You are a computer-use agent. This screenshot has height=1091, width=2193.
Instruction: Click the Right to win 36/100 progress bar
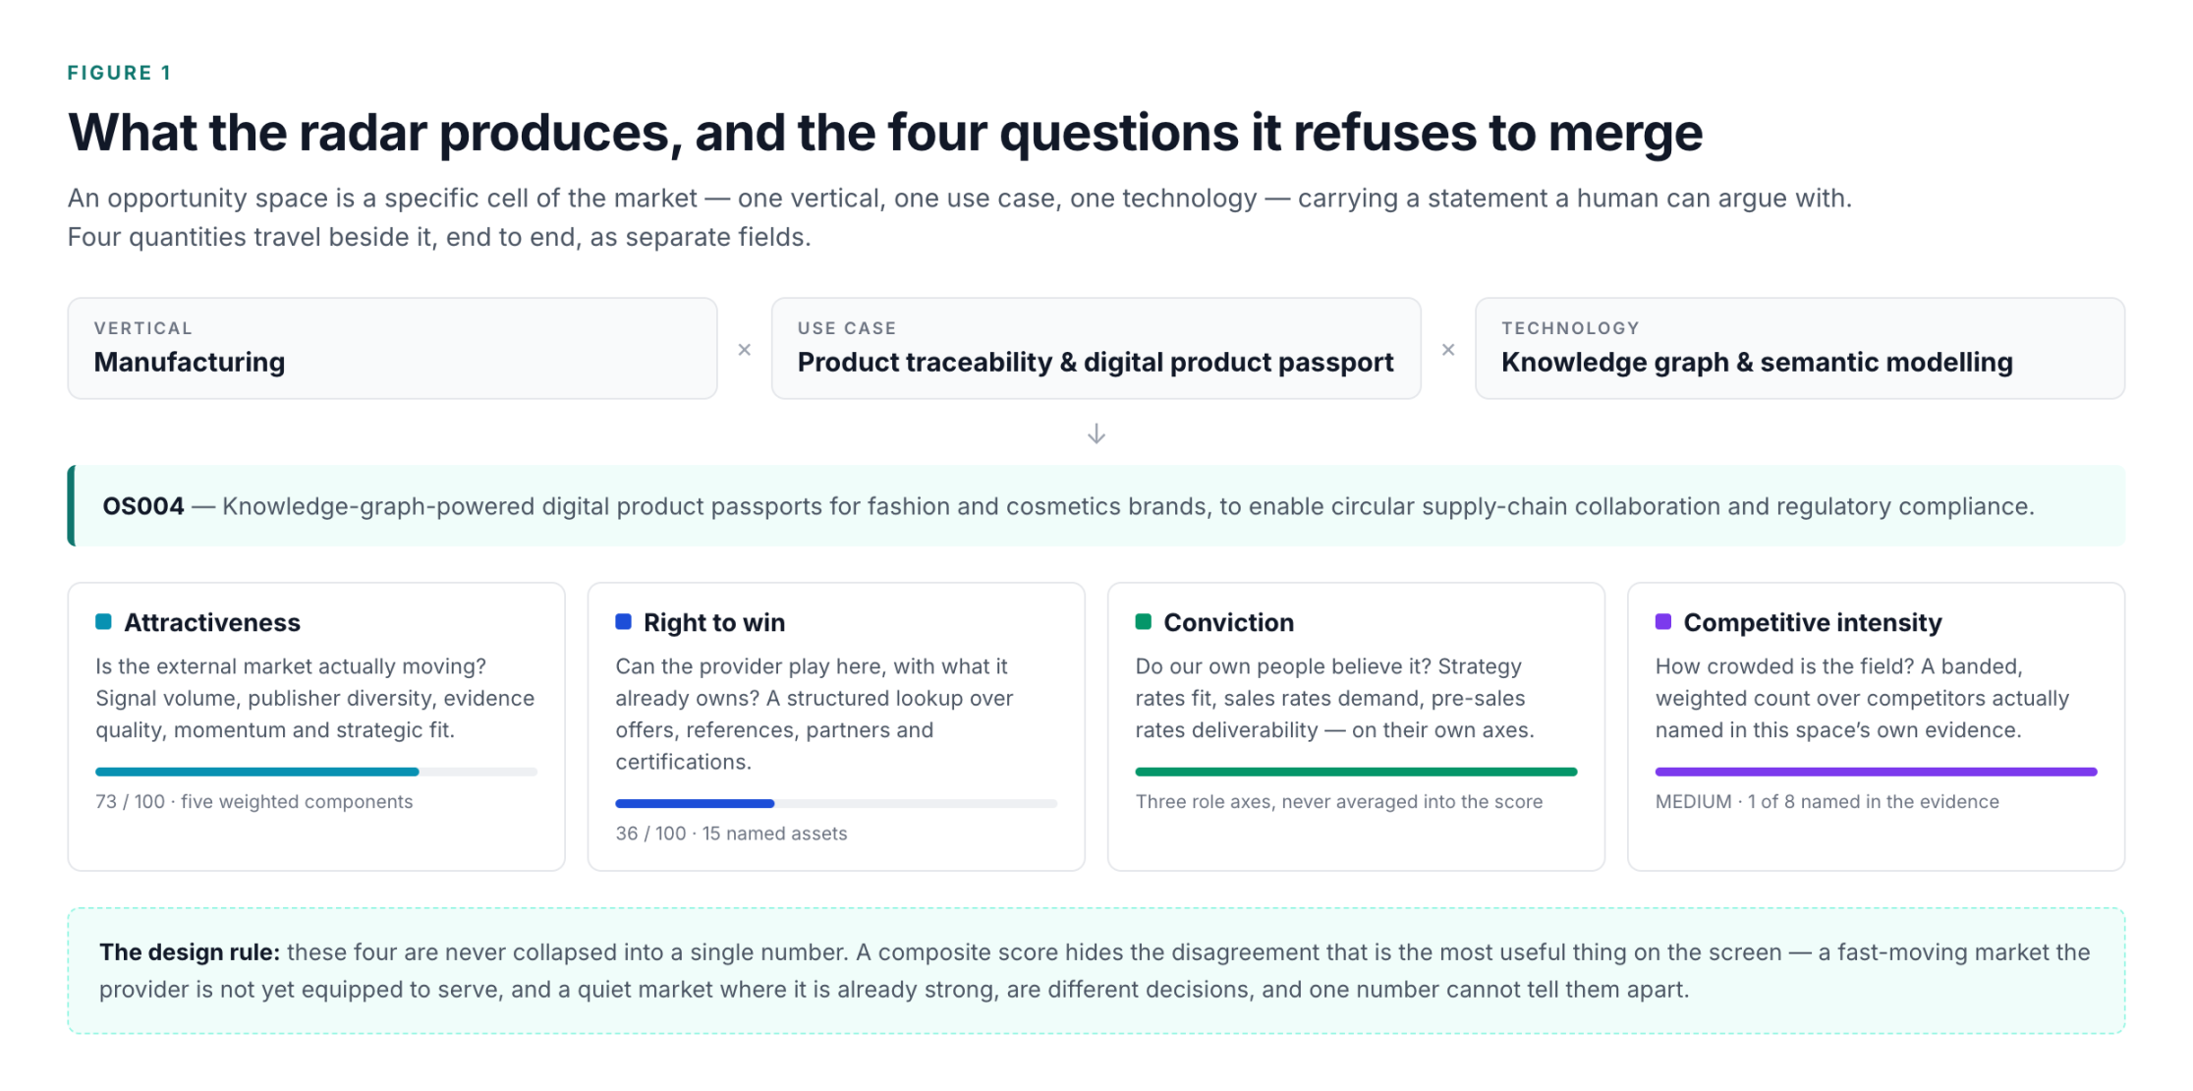click(x=836, y=803)
